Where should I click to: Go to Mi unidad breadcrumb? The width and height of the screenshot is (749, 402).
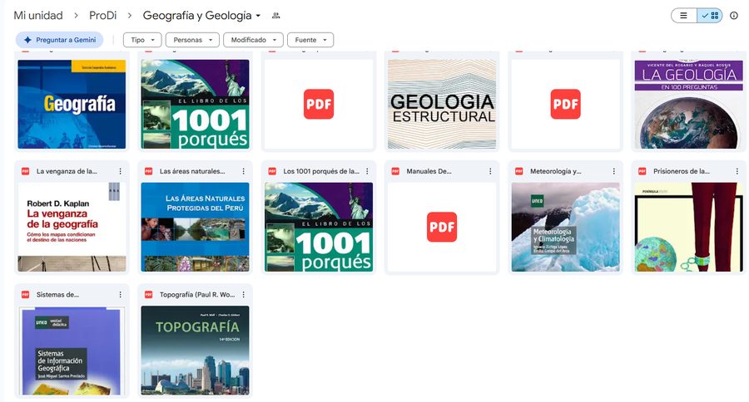coord(38,16)
